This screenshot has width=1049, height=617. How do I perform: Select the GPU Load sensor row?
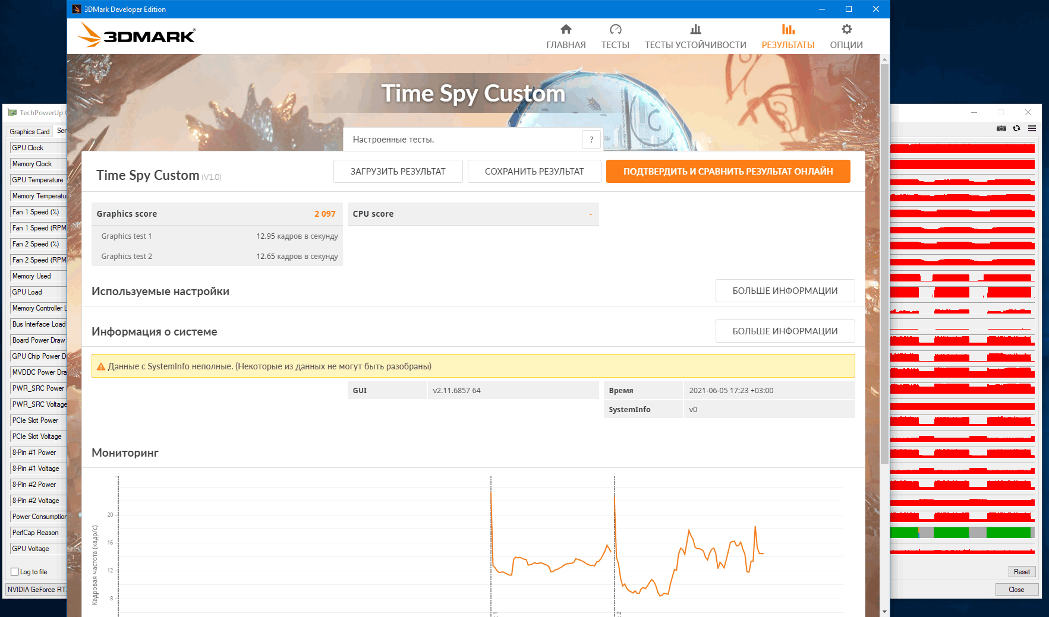[38, 292]
